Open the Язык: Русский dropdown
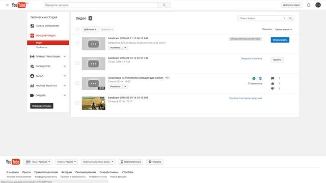 pos(38,162)
